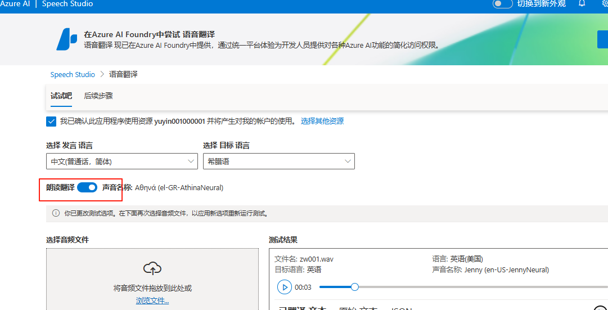Click the cloud upload icon

(x=152, y=268)
